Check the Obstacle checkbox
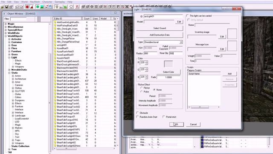Image resolution: width=273 pixels, height=154 pixels. (x=137, y=113)
